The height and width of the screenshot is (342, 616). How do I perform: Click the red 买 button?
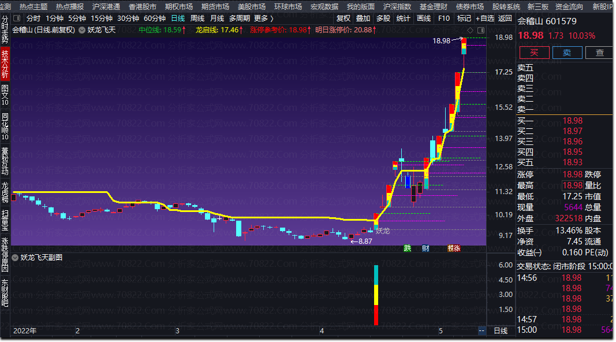pos(534,53)
